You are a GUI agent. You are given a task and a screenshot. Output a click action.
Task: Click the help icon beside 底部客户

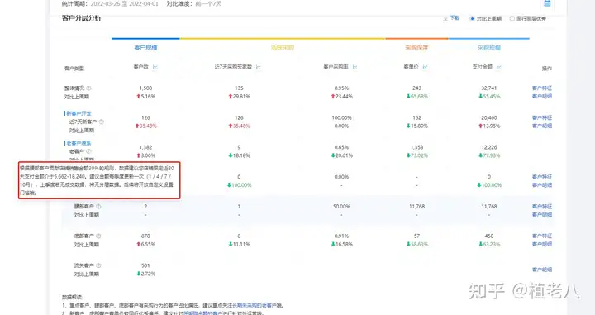(98, 236)
